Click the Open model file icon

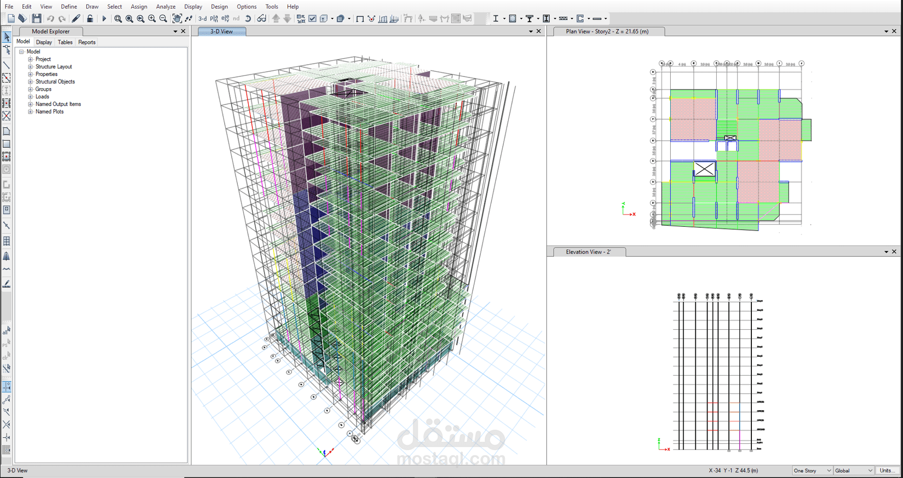pos(22,18)
